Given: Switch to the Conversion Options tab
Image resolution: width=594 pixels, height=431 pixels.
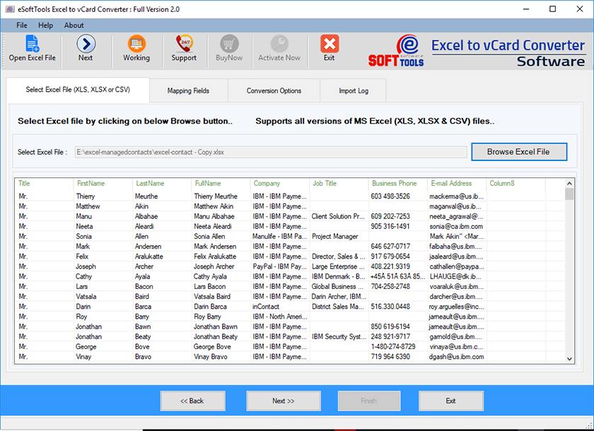Looking at the screenshot, I should point(274,91).
